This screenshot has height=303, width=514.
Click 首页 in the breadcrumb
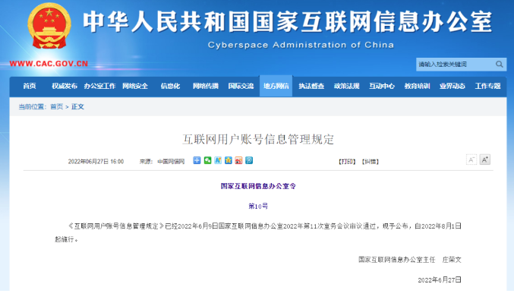tap(56, 106)
